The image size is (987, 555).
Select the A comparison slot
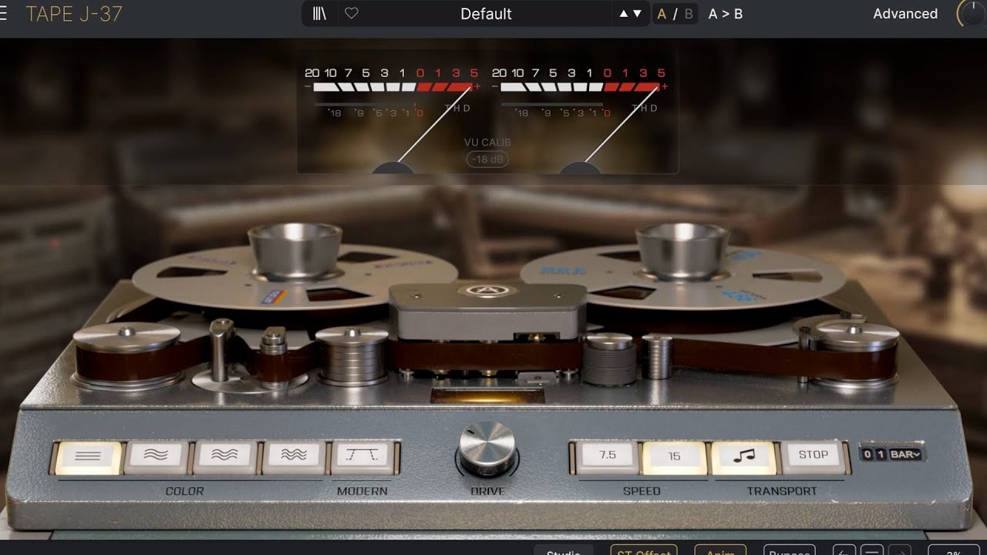tap(662, 13)
